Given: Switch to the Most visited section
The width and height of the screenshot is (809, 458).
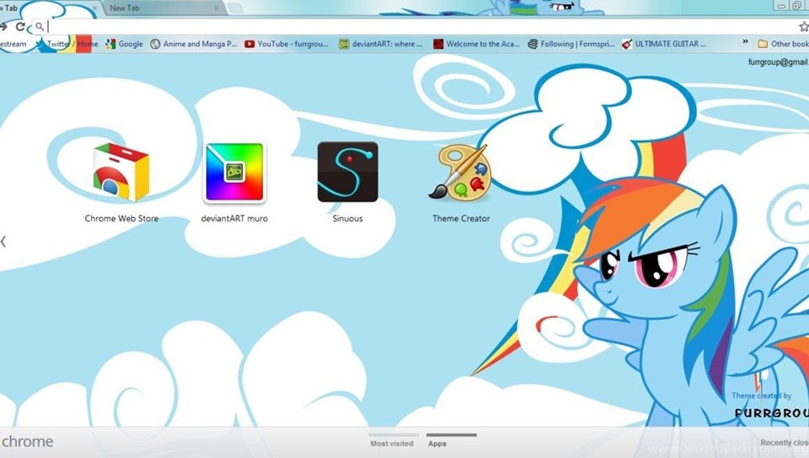Looking at the screenshot, I should [392, 443].
